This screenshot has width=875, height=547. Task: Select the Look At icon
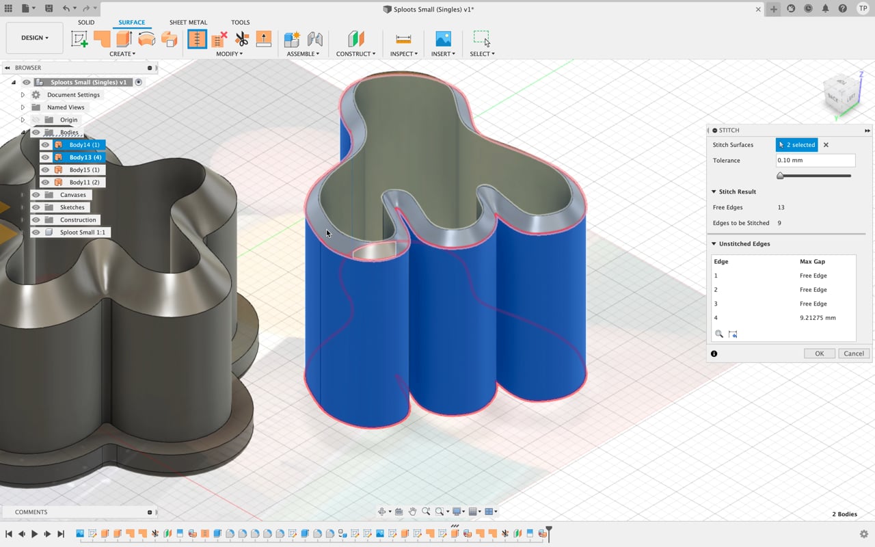399,511
